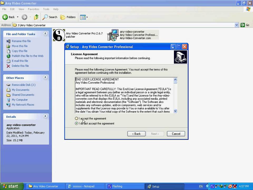Open the Edit menu
Screen dimensions: 253x190
click(x=12, y=9)
